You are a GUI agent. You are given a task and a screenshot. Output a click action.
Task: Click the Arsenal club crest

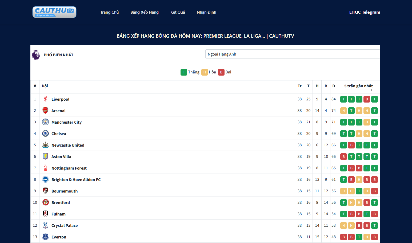click(45, 111)
